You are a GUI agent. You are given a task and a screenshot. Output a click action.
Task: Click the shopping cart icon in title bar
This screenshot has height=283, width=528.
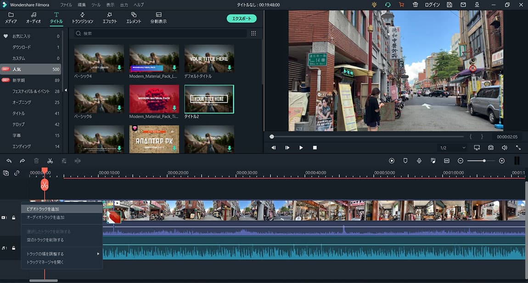tap(401, 5)
